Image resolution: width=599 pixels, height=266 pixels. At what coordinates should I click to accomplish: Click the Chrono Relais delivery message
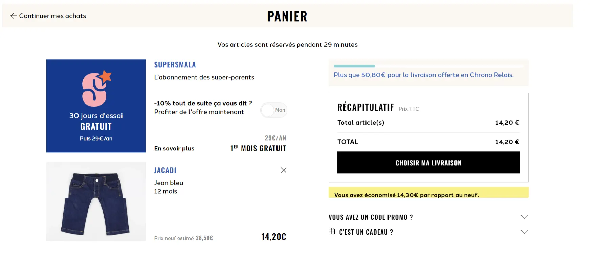pyautogui.click(x=423, y=75)
